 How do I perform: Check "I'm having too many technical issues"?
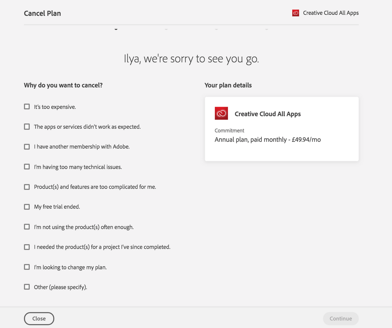27,167
